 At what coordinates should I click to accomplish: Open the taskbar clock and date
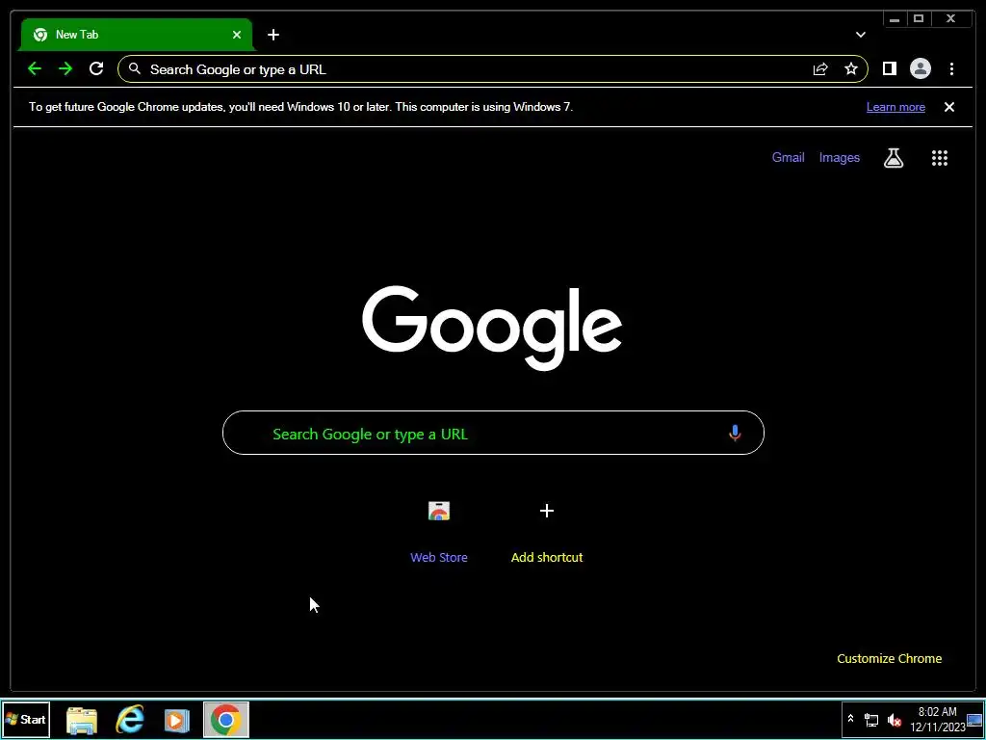(938, 719)
